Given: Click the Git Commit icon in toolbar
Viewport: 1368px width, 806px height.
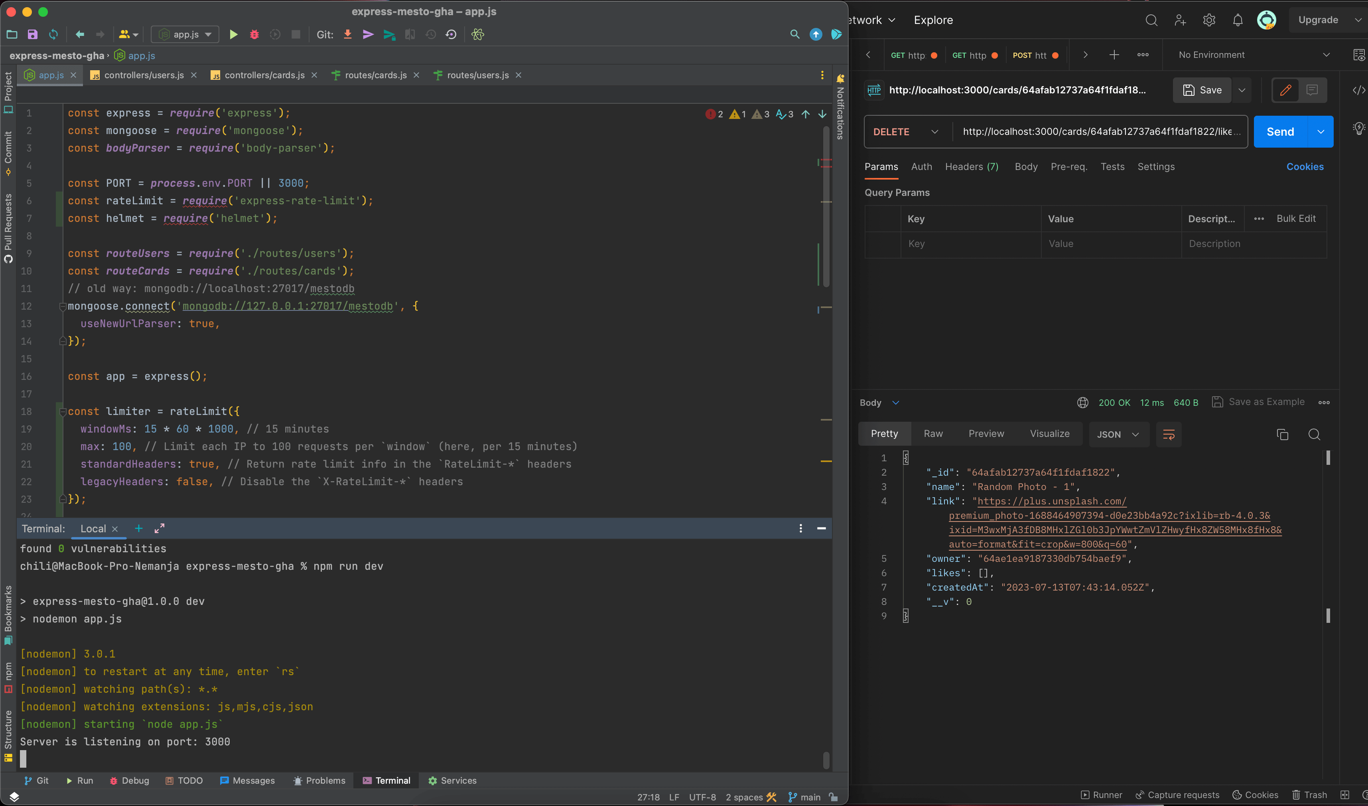Looking at the screenshot, I should (x=368, y=35).
